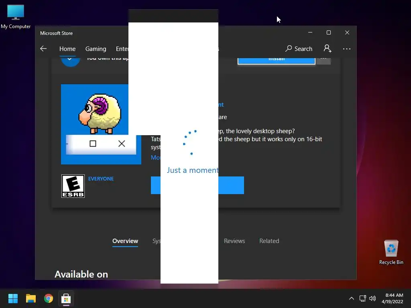
Task: Open the Home tab
Action: [x=67, y=49]
